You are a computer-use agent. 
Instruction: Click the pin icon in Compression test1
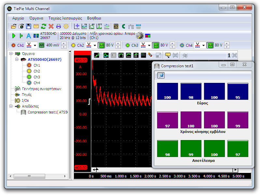(161, 75)
